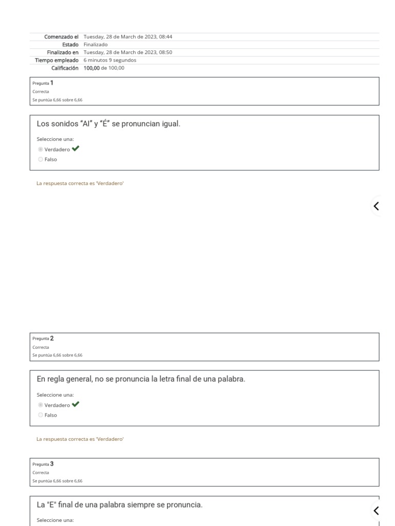This screenshot has width=395, height=526.
Task: Choose Verdadero for the letra final question
Action: click(x=41, y=405)
